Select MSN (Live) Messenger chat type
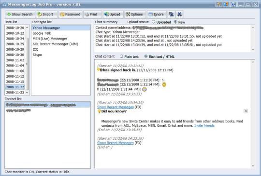 click(61, 39)
